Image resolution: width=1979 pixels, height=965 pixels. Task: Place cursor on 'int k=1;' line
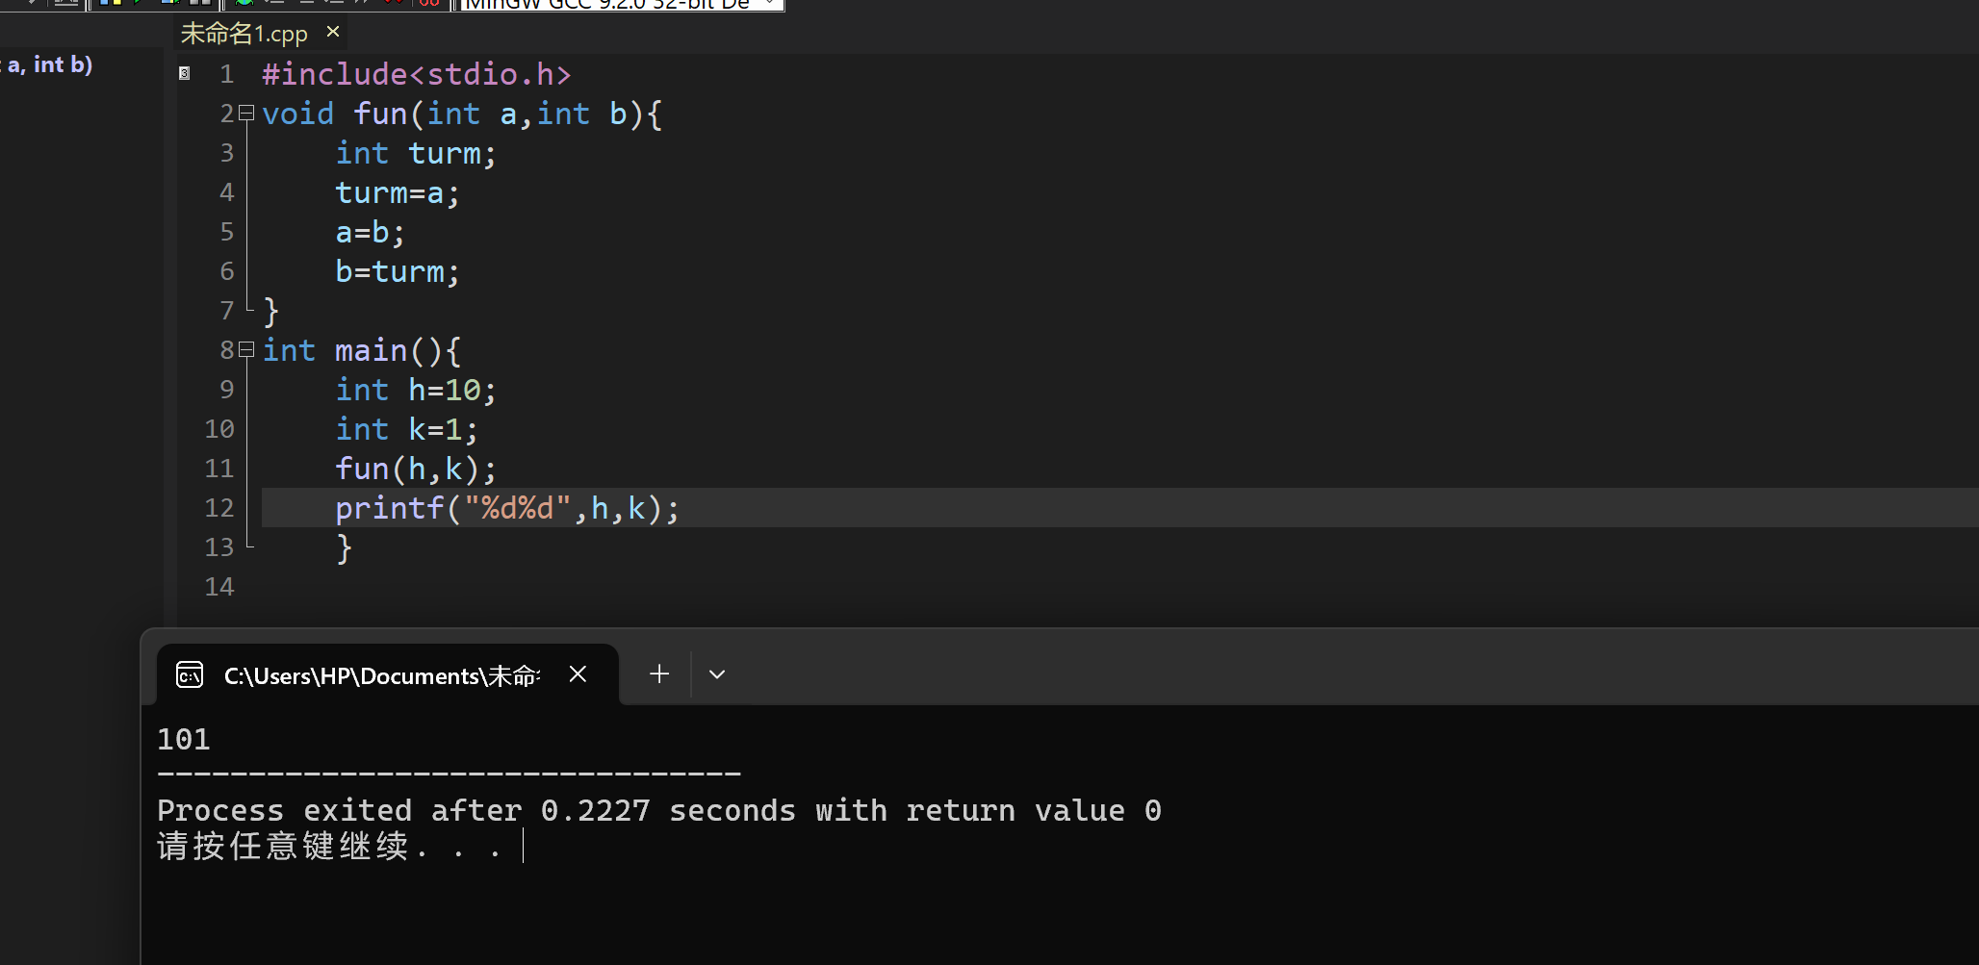[x=406, y=429]
